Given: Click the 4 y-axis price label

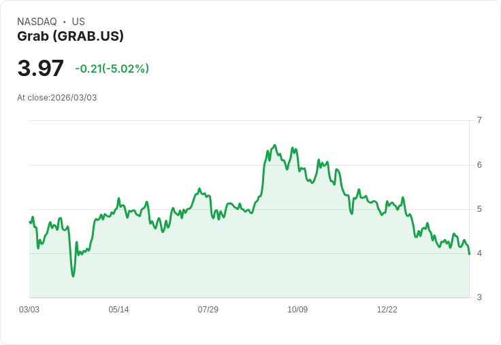Looking at the screenshot, I should [x=479, y=253].
